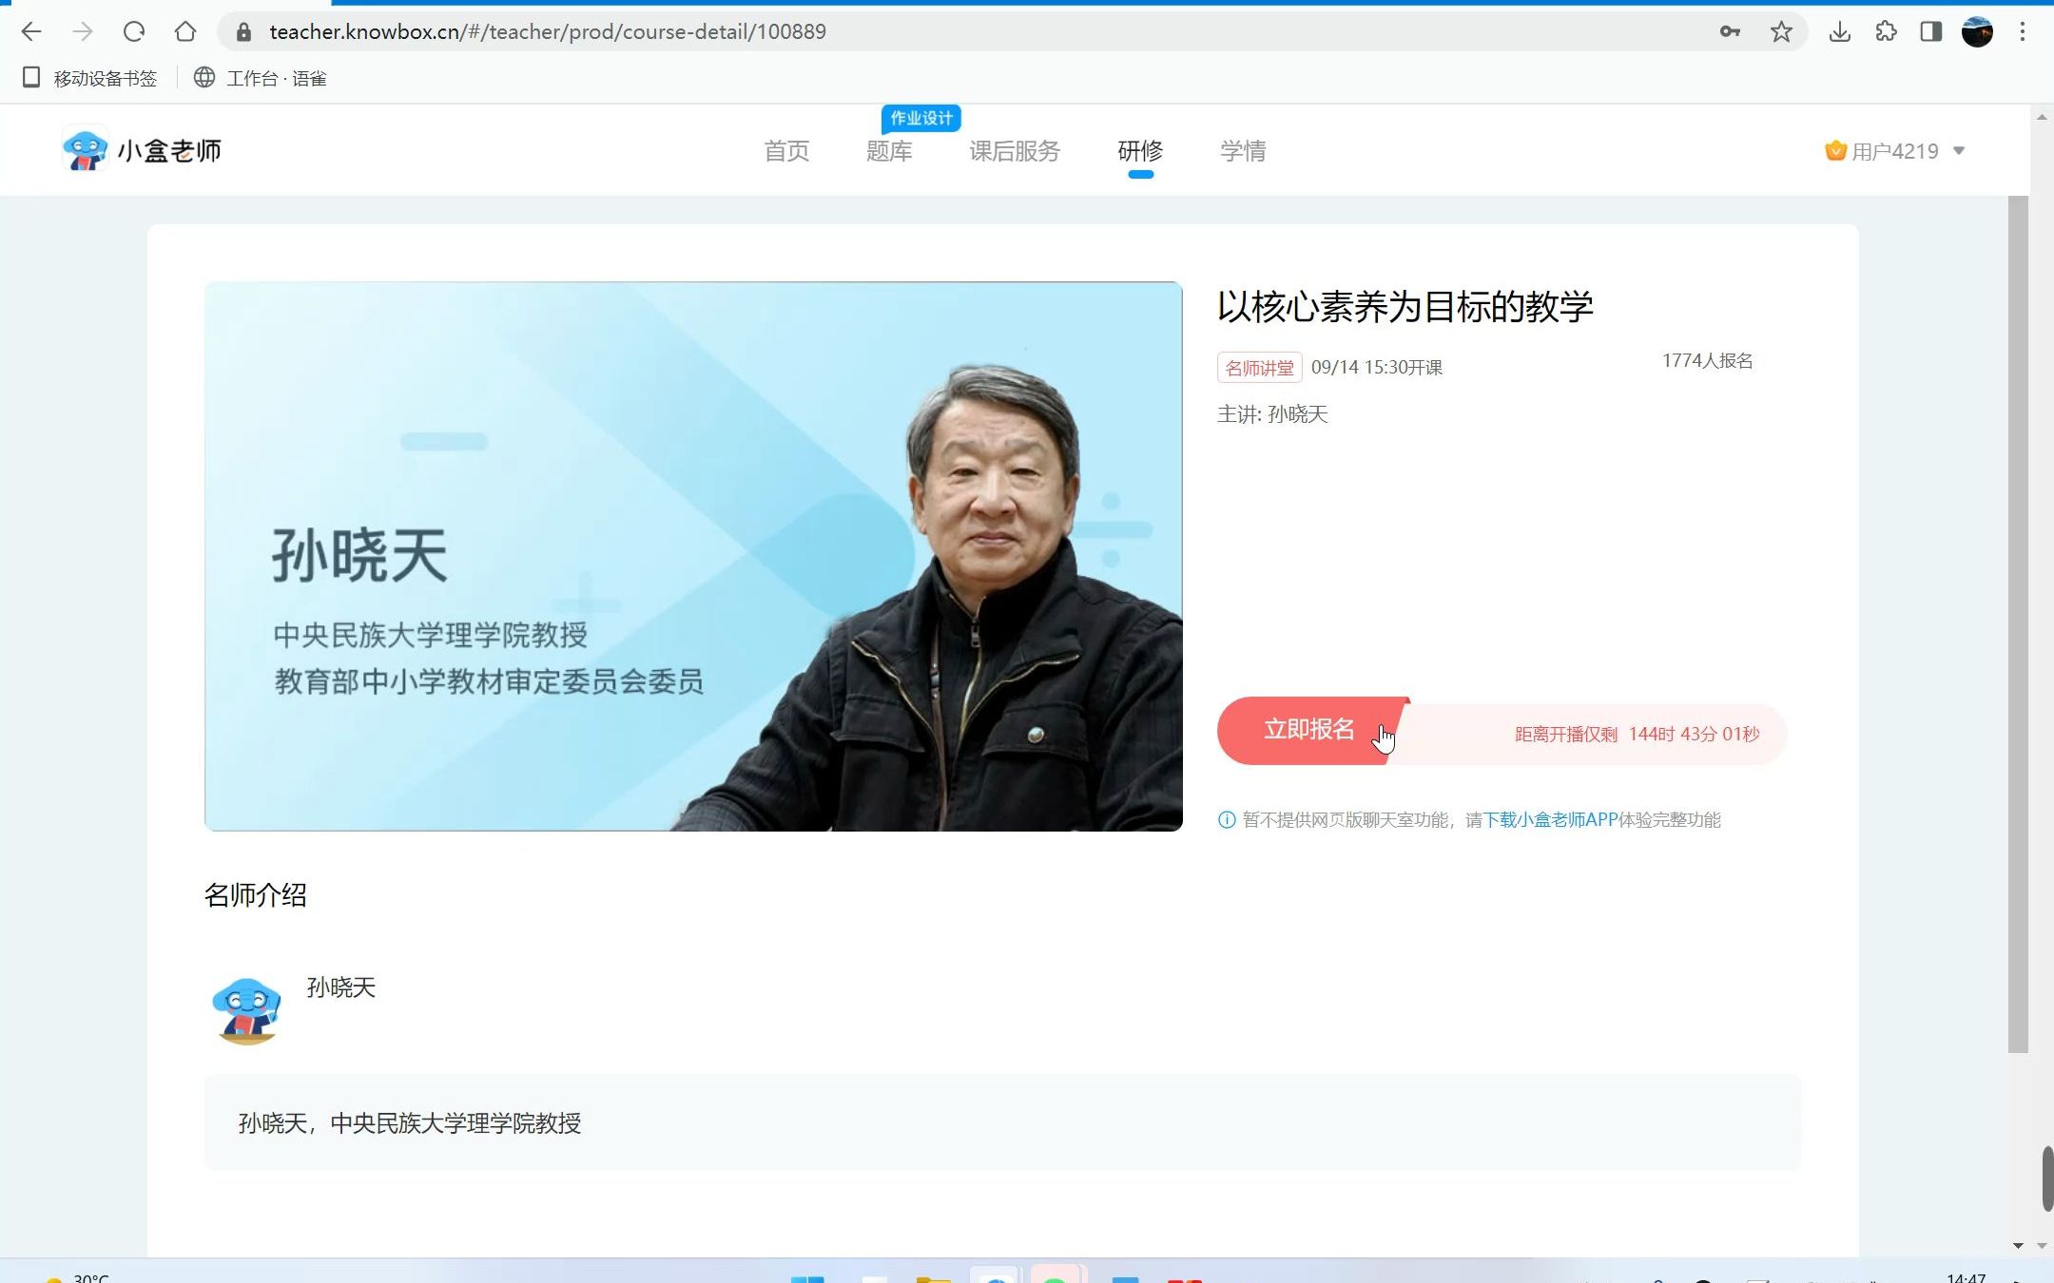The height and width of the screenshot is (1283, 2054).
Task: Open 下载小盒老师APP link
Action: click(x=1551, y=819)
